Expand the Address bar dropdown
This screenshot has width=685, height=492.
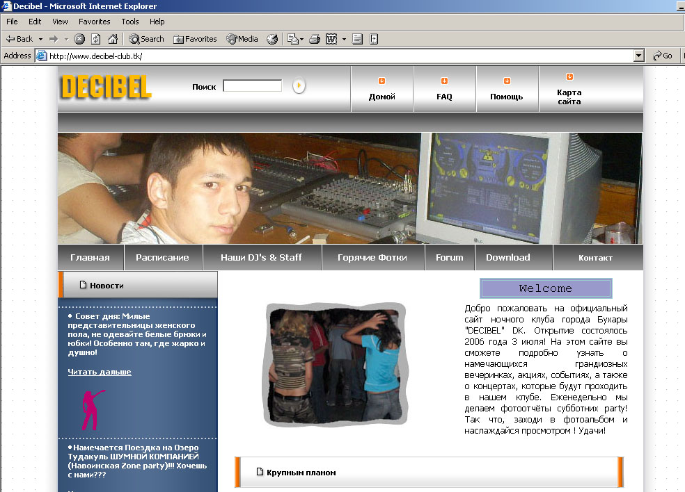(638, 56)
